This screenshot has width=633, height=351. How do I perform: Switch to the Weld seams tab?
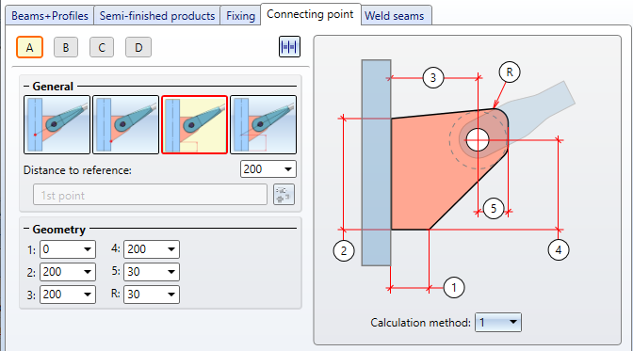pos(395,16)
